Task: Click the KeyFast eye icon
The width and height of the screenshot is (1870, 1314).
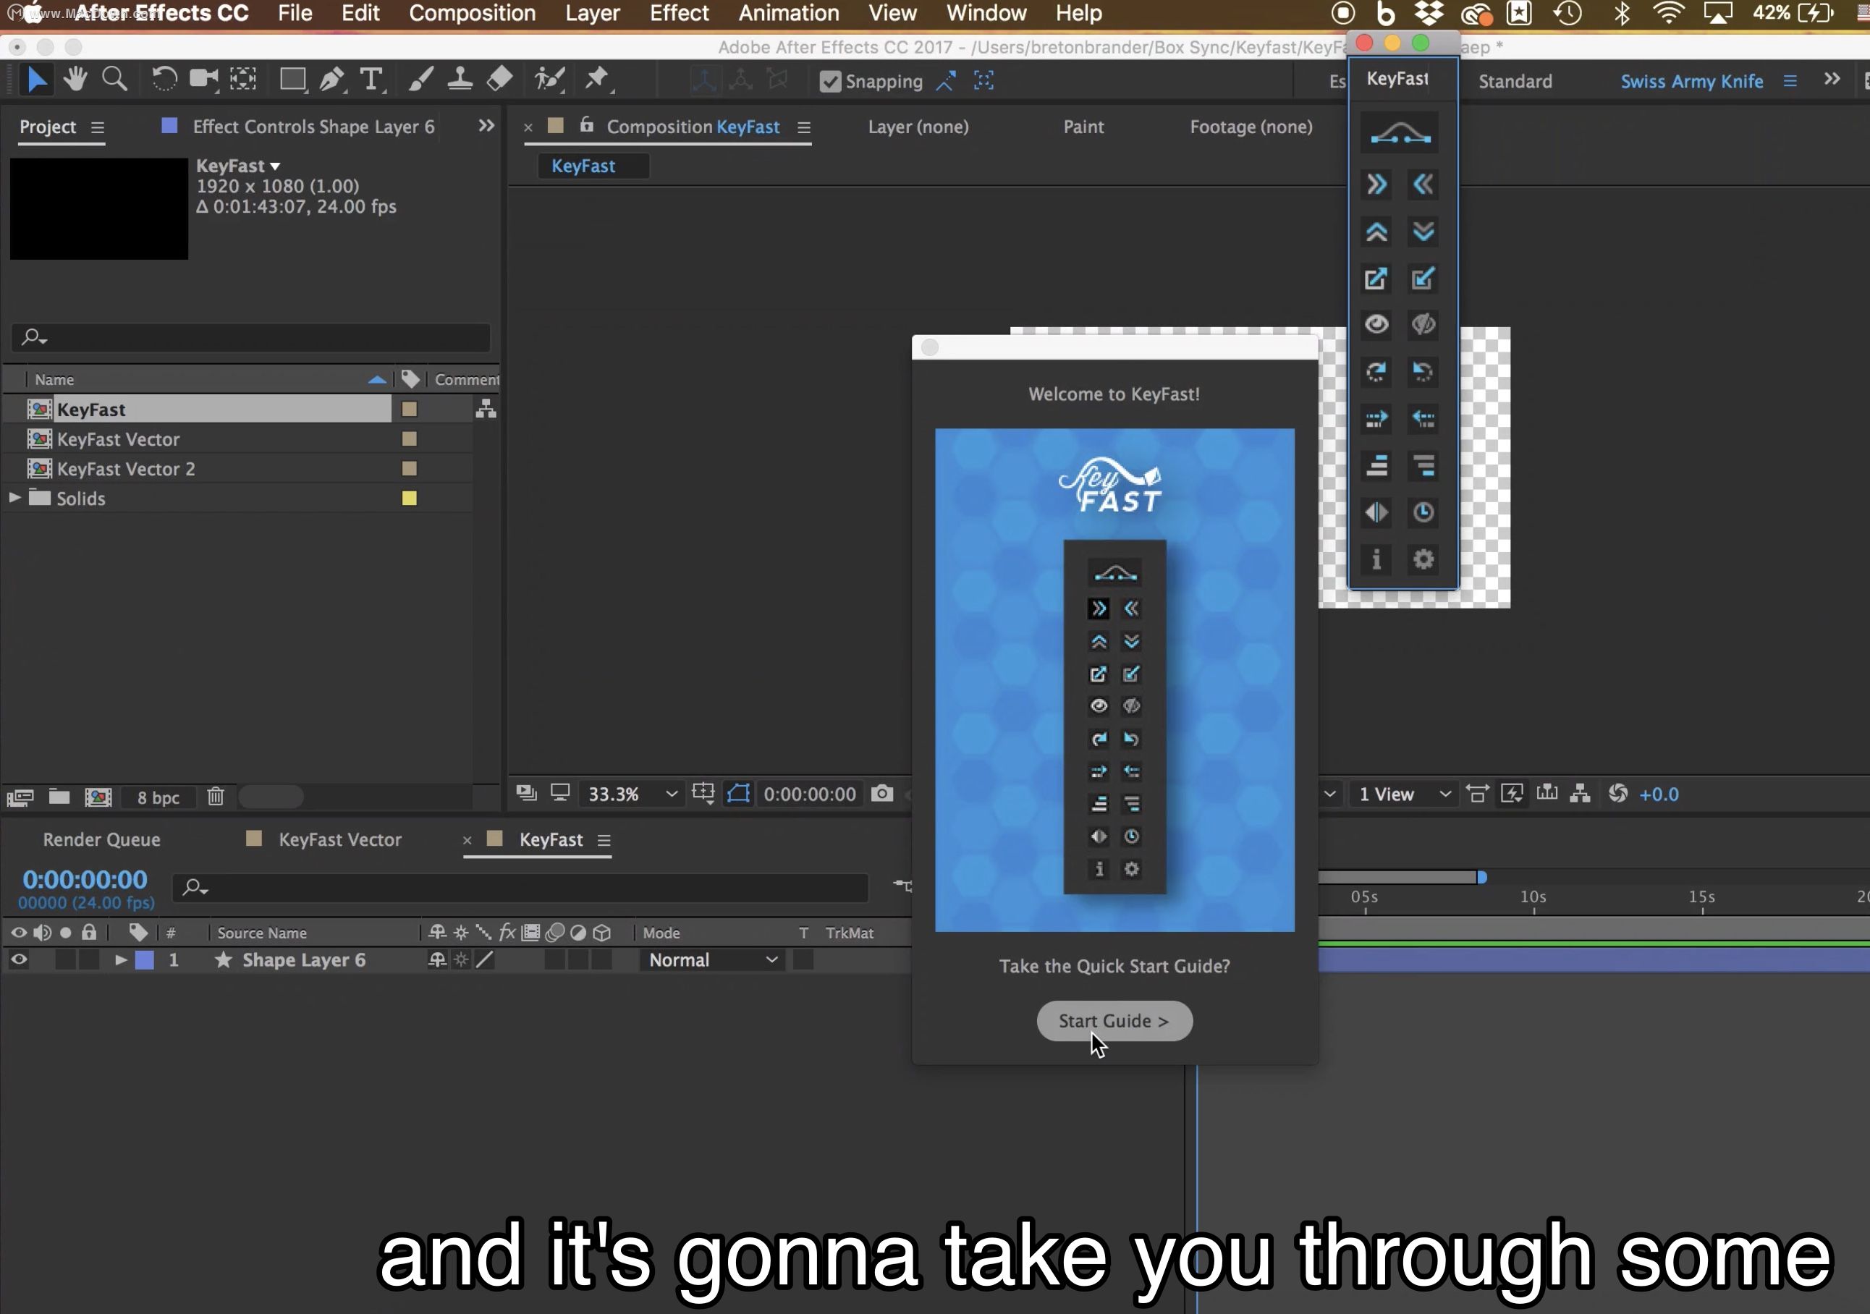Action: (1376, 325)
